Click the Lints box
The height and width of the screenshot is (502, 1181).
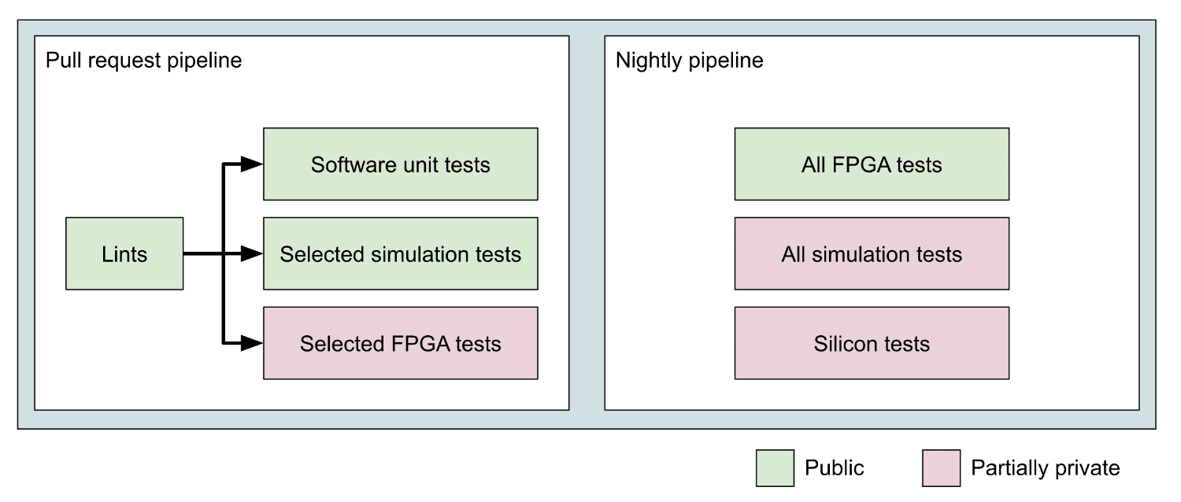coord(124,254)
